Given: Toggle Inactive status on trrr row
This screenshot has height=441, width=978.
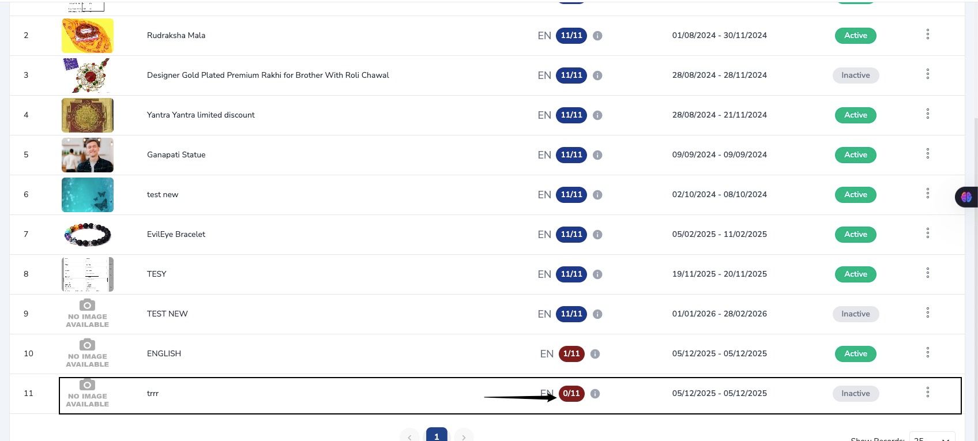Looking at the screenshot, I should 855,394.
